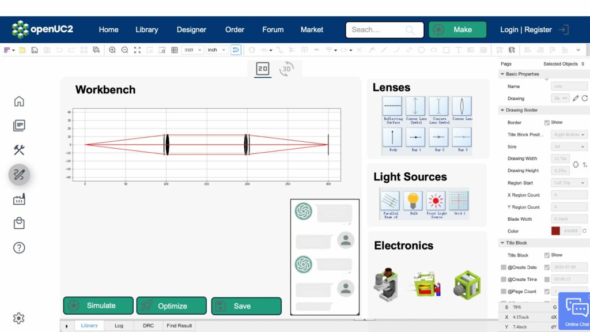Open the Title Block Position dropdown

569,135
